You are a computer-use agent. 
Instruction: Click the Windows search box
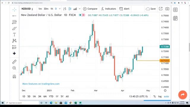tap(22, 103)
